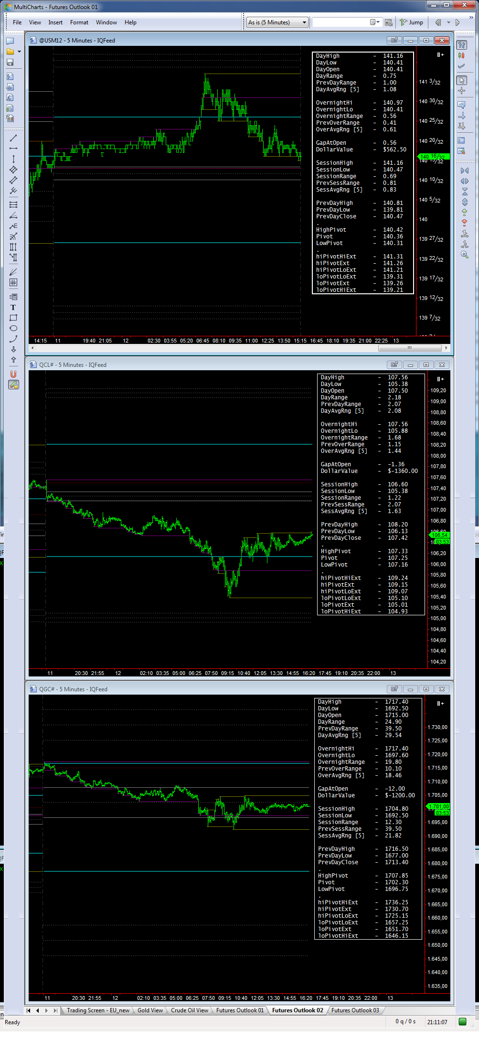479x1040 pixels.
Task: Open the As is (5 Minutes) resolution dropdown
Action: [x=277, y=22]
